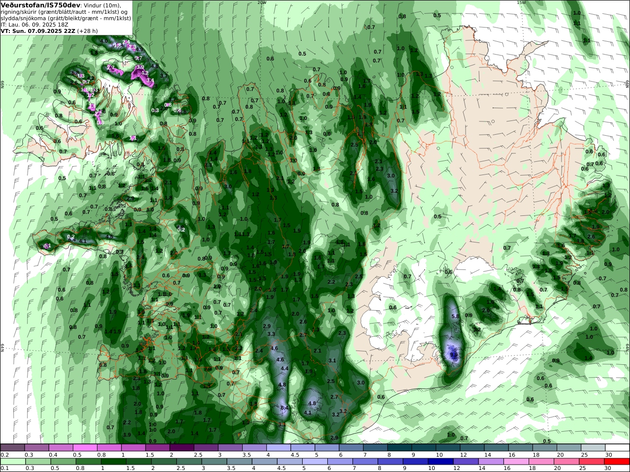The image size is (630, 472).
Task: Click the IT: Lau. 06. 09. 2025 18Z line
Action: tap(34, 24)
